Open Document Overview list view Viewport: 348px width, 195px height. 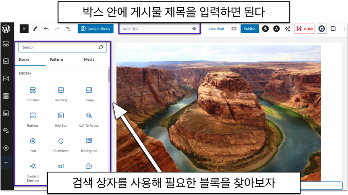[68, 29]
